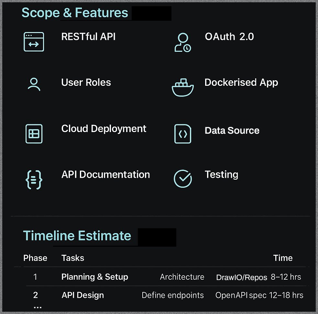Click the Time column header
The height and width of the screenshot is (314, 318).
283,258
